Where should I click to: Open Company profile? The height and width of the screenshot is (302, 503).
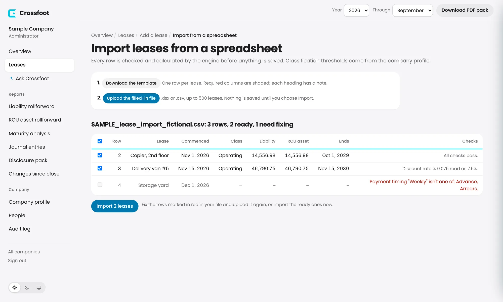(29, 202)
